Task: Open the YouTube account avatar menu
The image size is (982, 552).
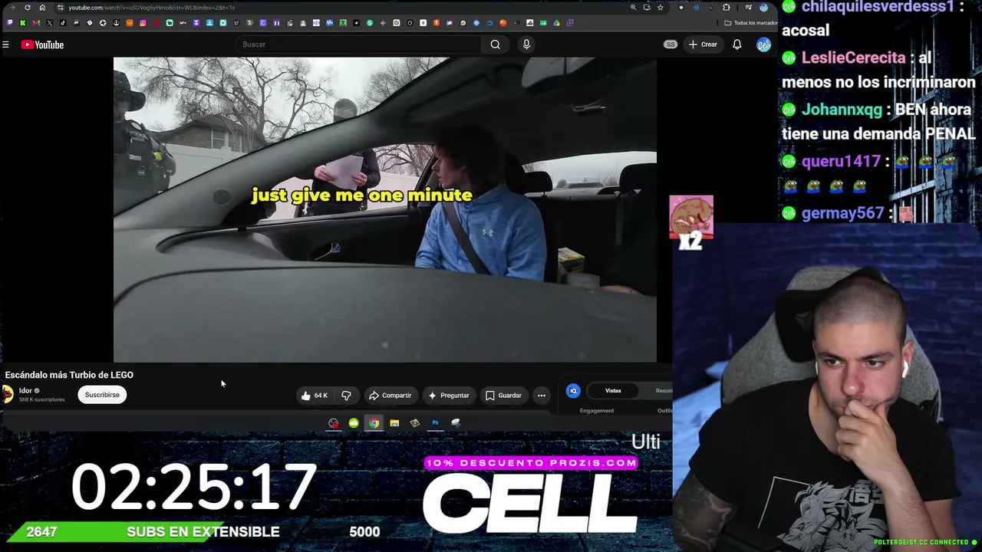Action: tap(763, 44)
